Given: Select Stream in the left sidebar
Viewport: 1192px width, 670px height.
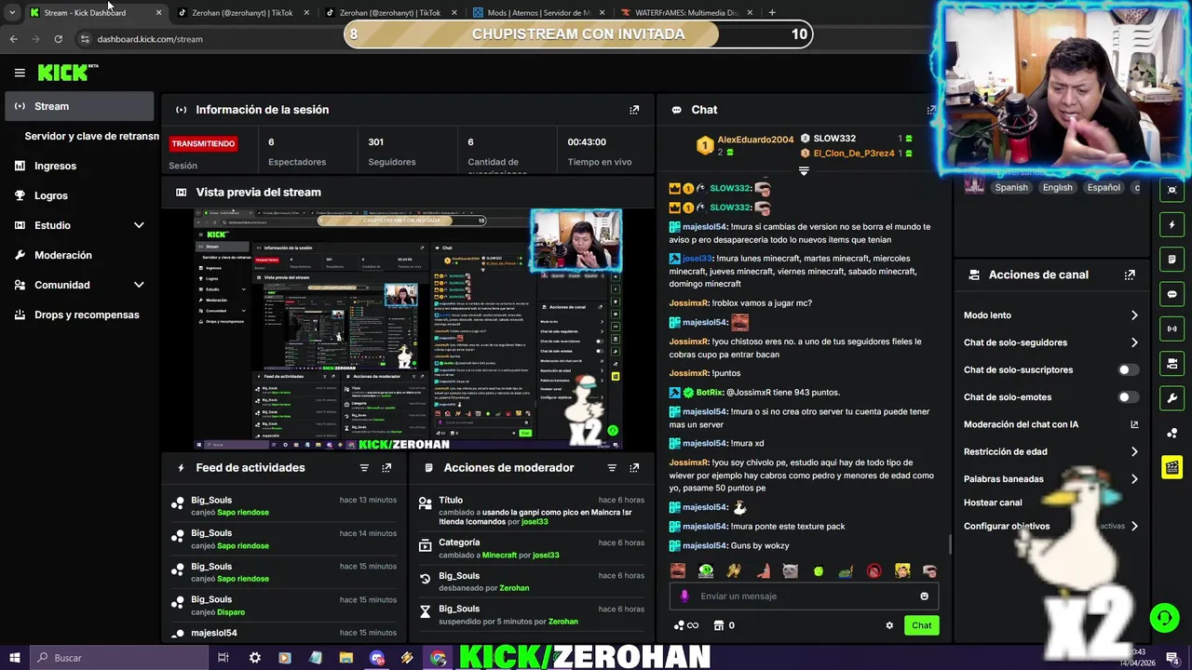Looking at the screenshot, I should (x=79, y=106).
